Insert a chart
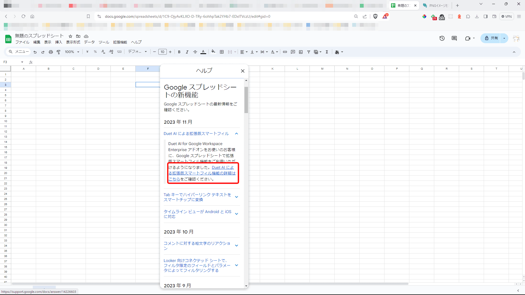 301,52
